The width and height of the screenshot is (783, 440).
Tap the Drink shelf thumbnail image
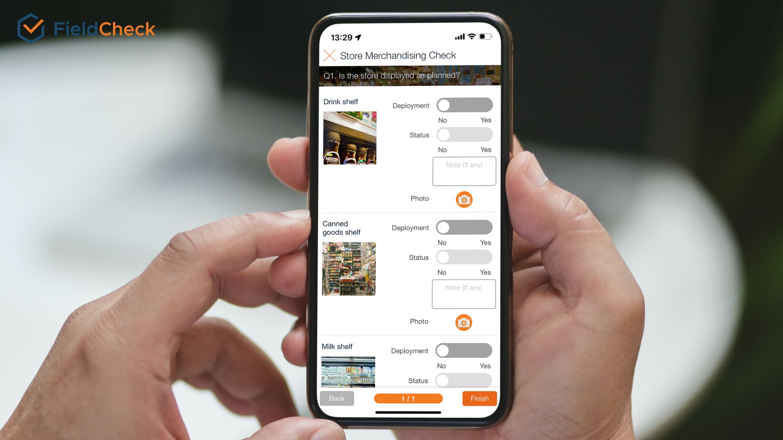click(350, 138)
